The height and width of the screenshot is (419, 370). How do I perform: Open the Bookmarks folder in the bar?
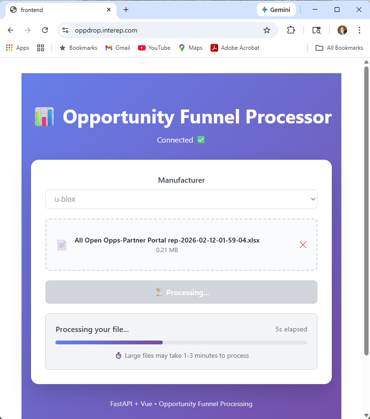(x=78, y=48)
